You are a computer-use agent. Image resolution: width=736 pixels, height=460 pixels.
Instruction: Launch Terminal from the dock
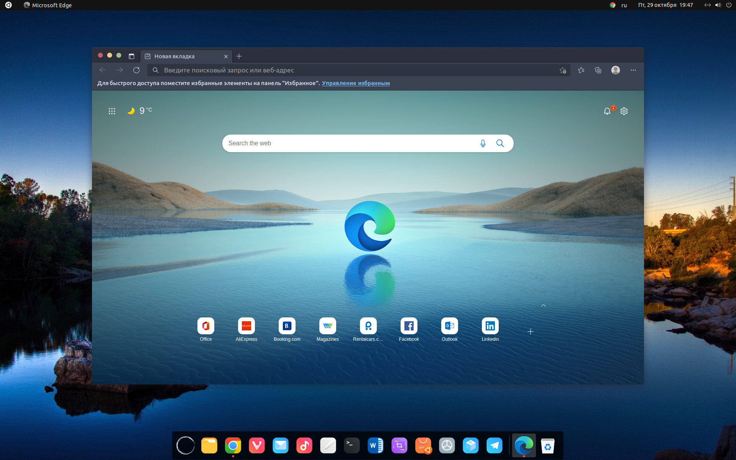point(352,445)
